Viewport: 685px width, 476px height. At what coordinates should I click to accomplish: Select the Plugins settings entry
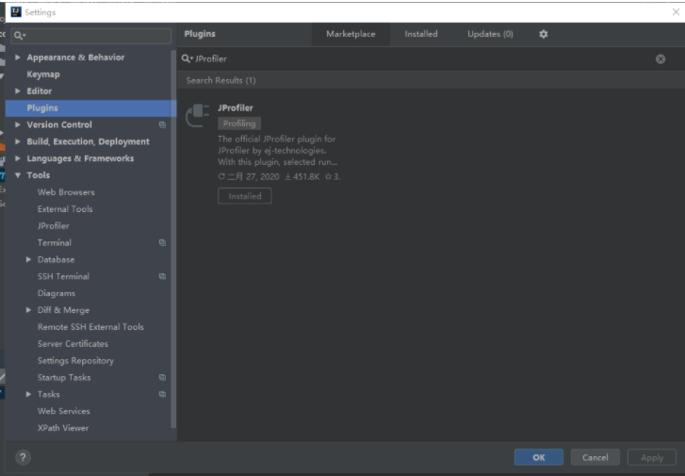[90, 108]
